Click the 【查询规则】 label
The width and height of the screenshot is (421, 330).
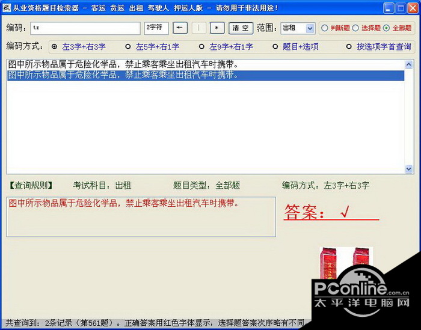(x=31, y=185)
